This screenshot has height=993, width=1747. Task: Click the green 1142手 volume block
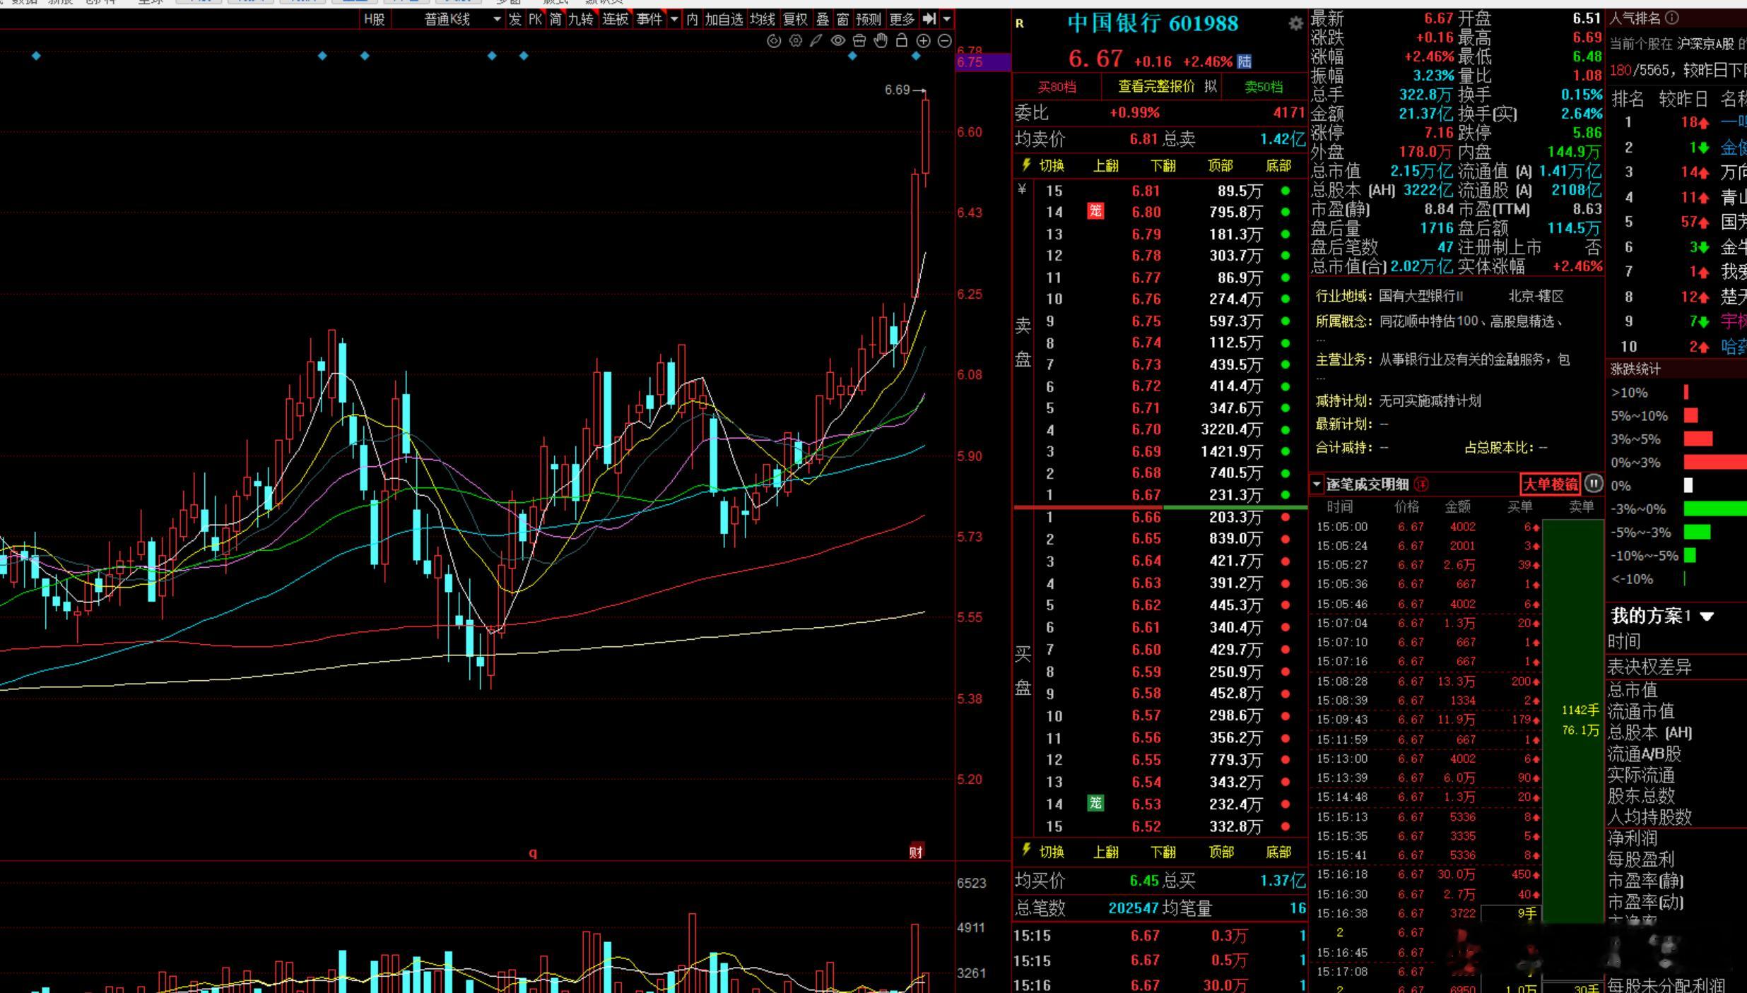(x=1573, y=720)
